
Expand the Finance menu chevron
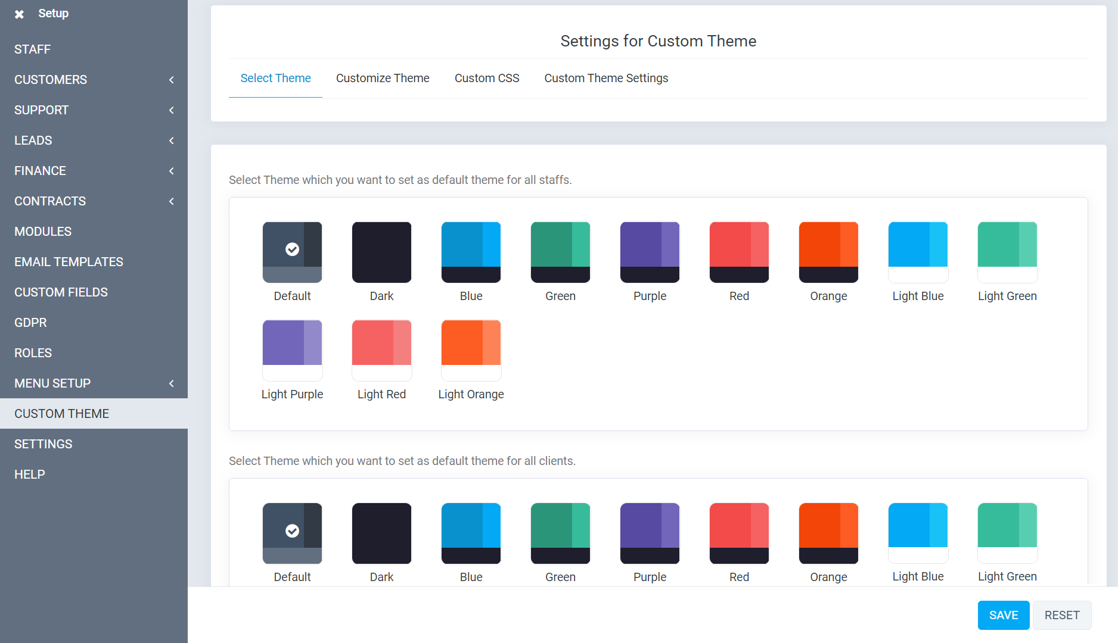click(171, 171)
